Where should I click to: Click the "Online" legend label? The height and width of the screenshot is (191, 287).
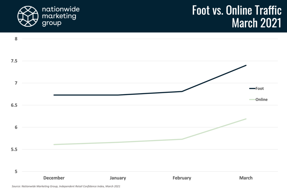click(261, 100)
